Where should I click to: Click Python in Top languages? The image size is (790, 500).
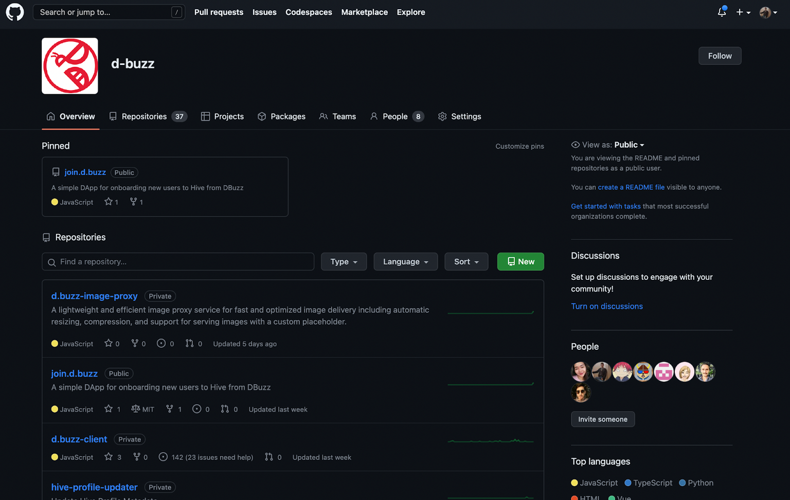pos(696,483)
